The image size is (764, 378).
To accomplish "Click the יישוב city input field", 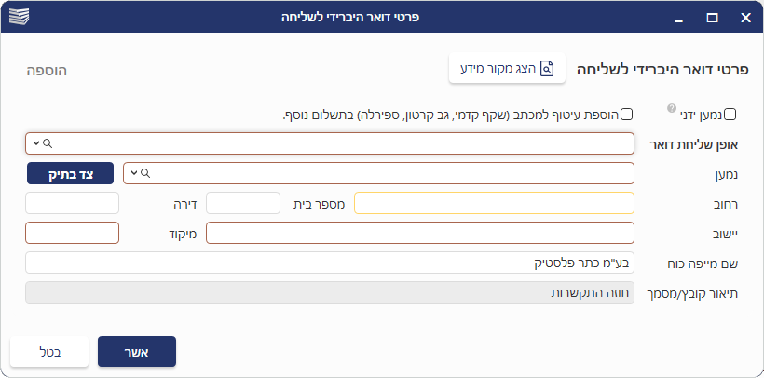I will (x=419, y=233).
